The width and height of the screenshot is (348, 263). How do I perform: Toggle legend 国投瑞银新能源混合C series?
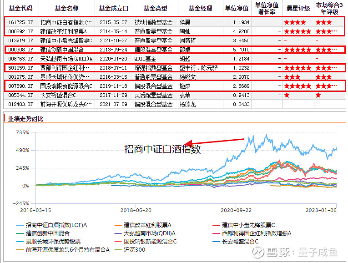146,242
